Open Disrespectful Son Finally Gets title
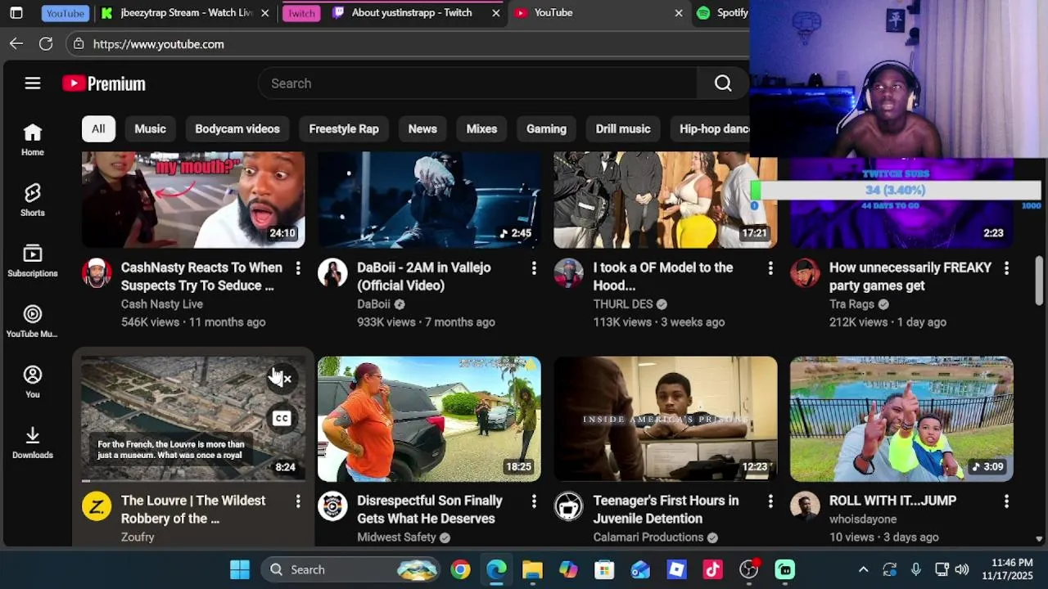 pos(430,510)
